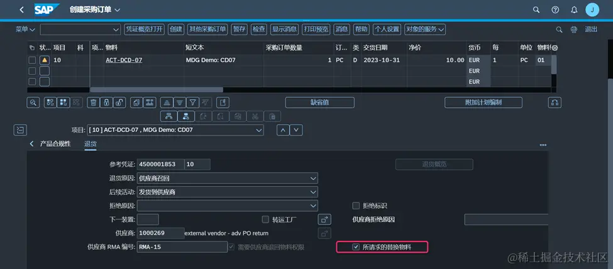Click the set filter funnel icon
The image size is (613, 269).
193,103
